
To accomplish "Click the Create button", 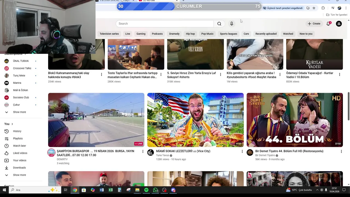I will (x=314, y=24).
